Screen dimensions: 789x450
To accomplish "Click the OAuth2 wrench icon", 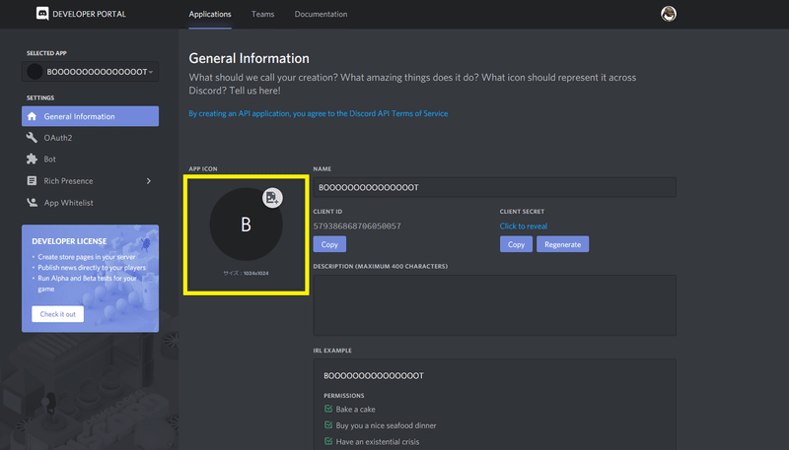I will click(x=32, y=137).
